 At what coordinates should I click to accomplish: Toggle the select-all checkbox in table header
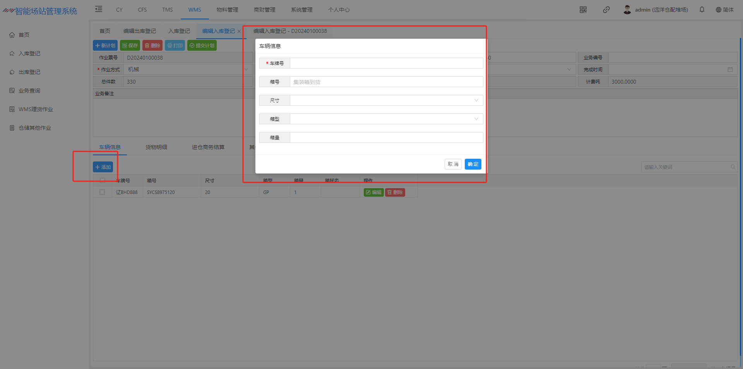[103, 180]
